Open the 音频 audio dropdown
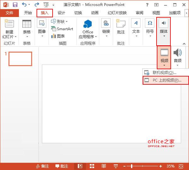This screenshot has height=170, width=189. click(x=178, y=57)
